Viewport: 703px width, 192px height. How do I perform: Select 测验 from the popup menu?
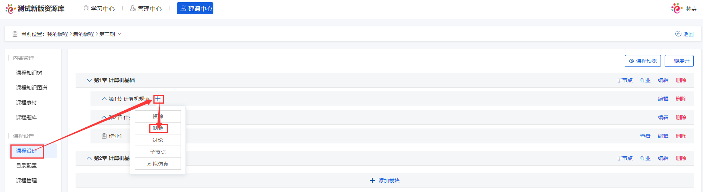pos(158,128)
